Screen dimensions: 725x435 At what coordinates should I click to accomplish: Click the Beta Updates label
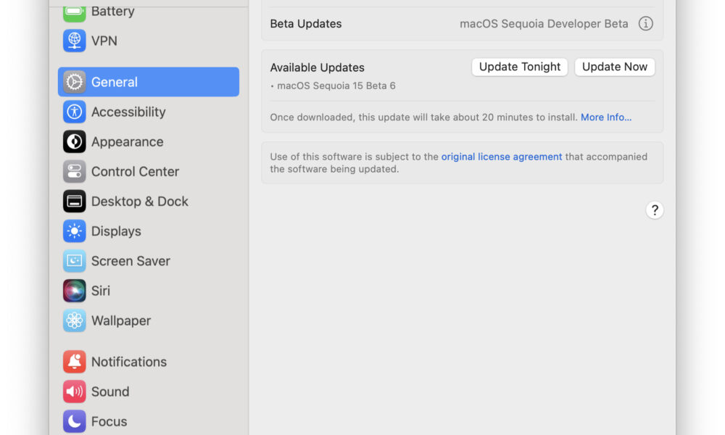tap(306, 24)
